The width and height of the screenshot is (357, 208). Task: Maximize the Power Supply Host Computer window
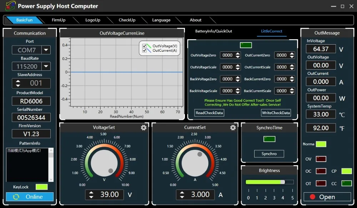(x=342, y=6)
